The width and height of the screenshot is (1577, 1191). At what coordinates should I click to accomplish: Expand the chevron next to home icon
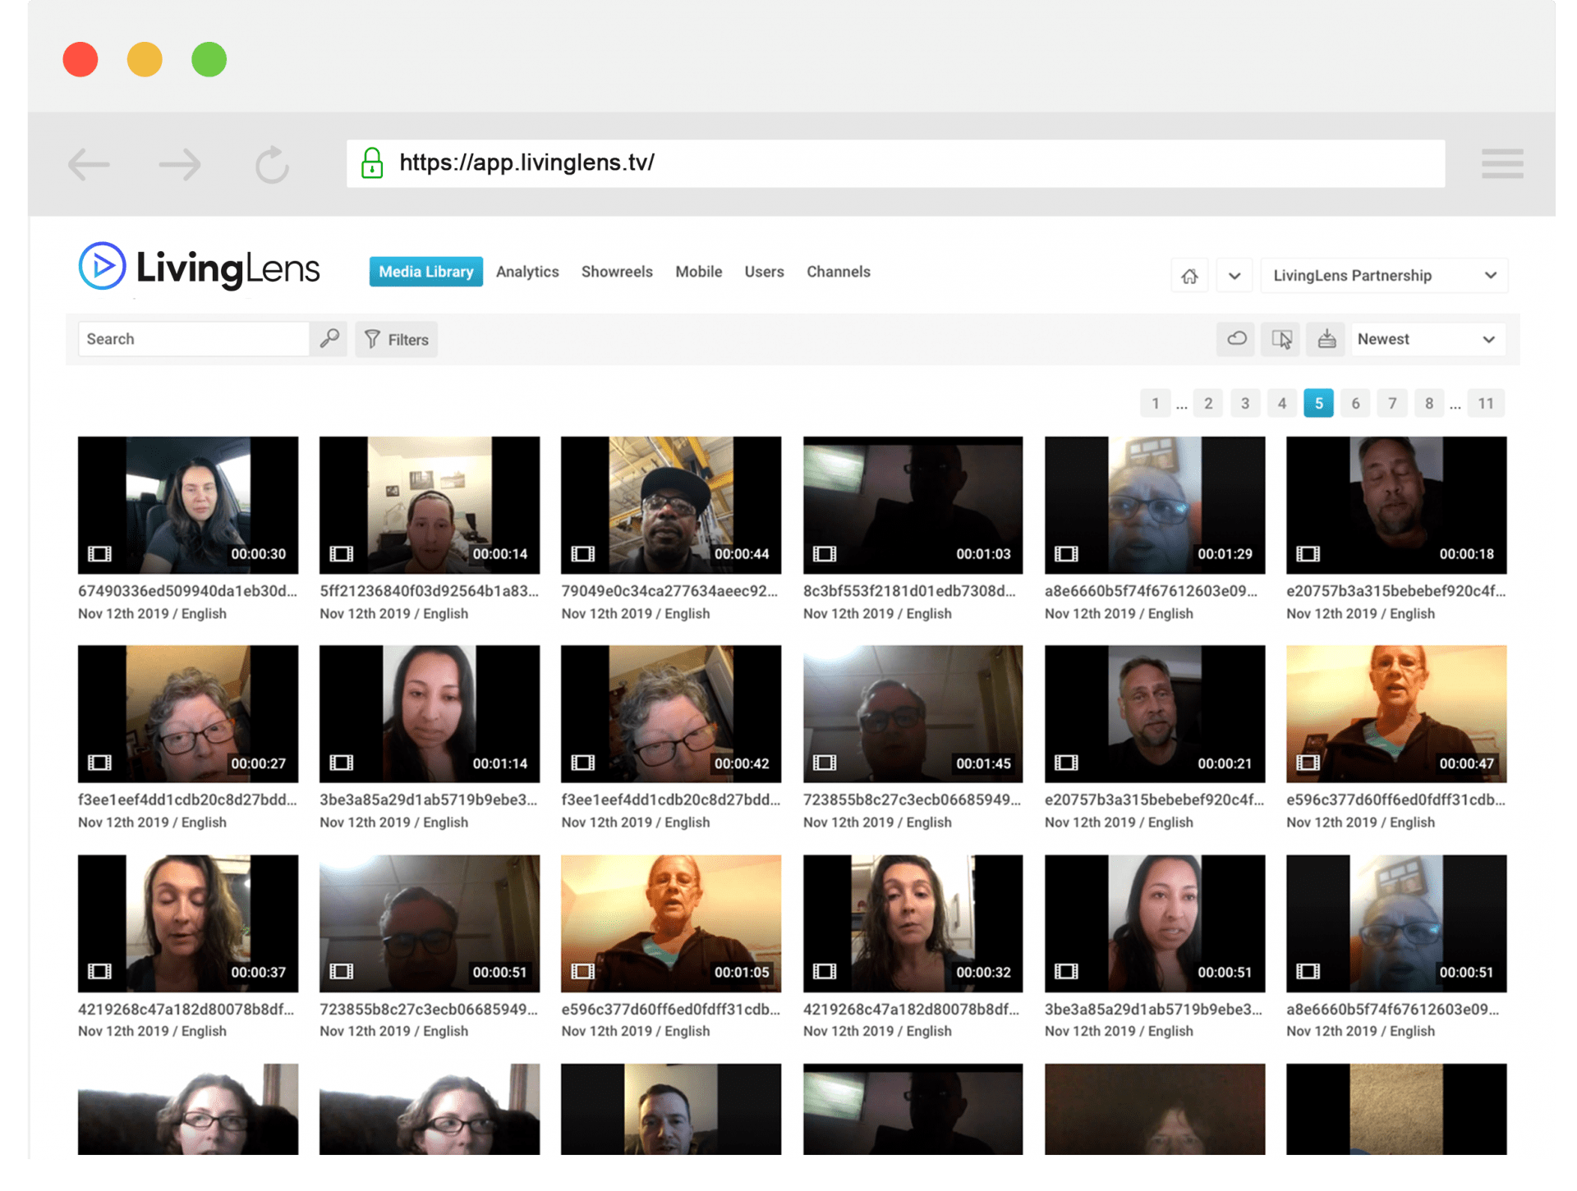click(x=1234, y=276)
